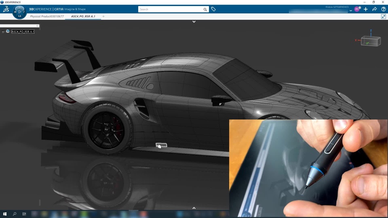Select the ASC4_PO_RSR A.1 tab
388x218 pixels.
pos(83,16)
